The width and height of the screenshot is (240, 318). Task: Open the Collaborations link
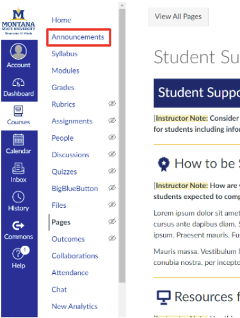pos(75,256)
